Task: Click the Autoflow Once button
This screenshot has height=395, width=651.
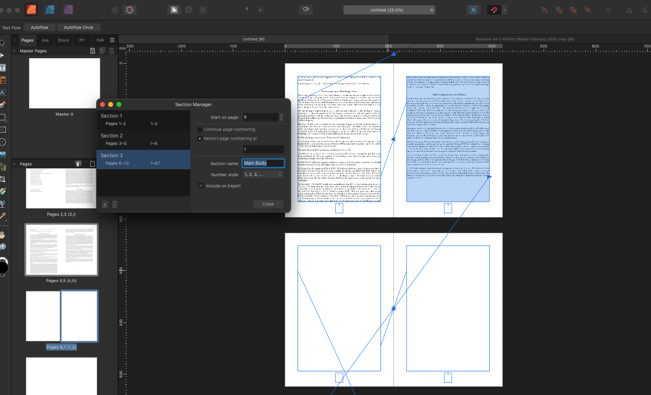Action: click(78, 27)
